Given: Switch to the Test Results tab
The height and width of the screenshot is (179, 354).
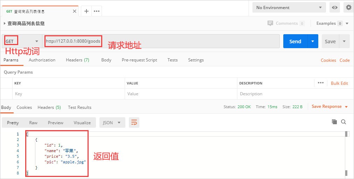Looking at the screenshot, I should 80,107.
